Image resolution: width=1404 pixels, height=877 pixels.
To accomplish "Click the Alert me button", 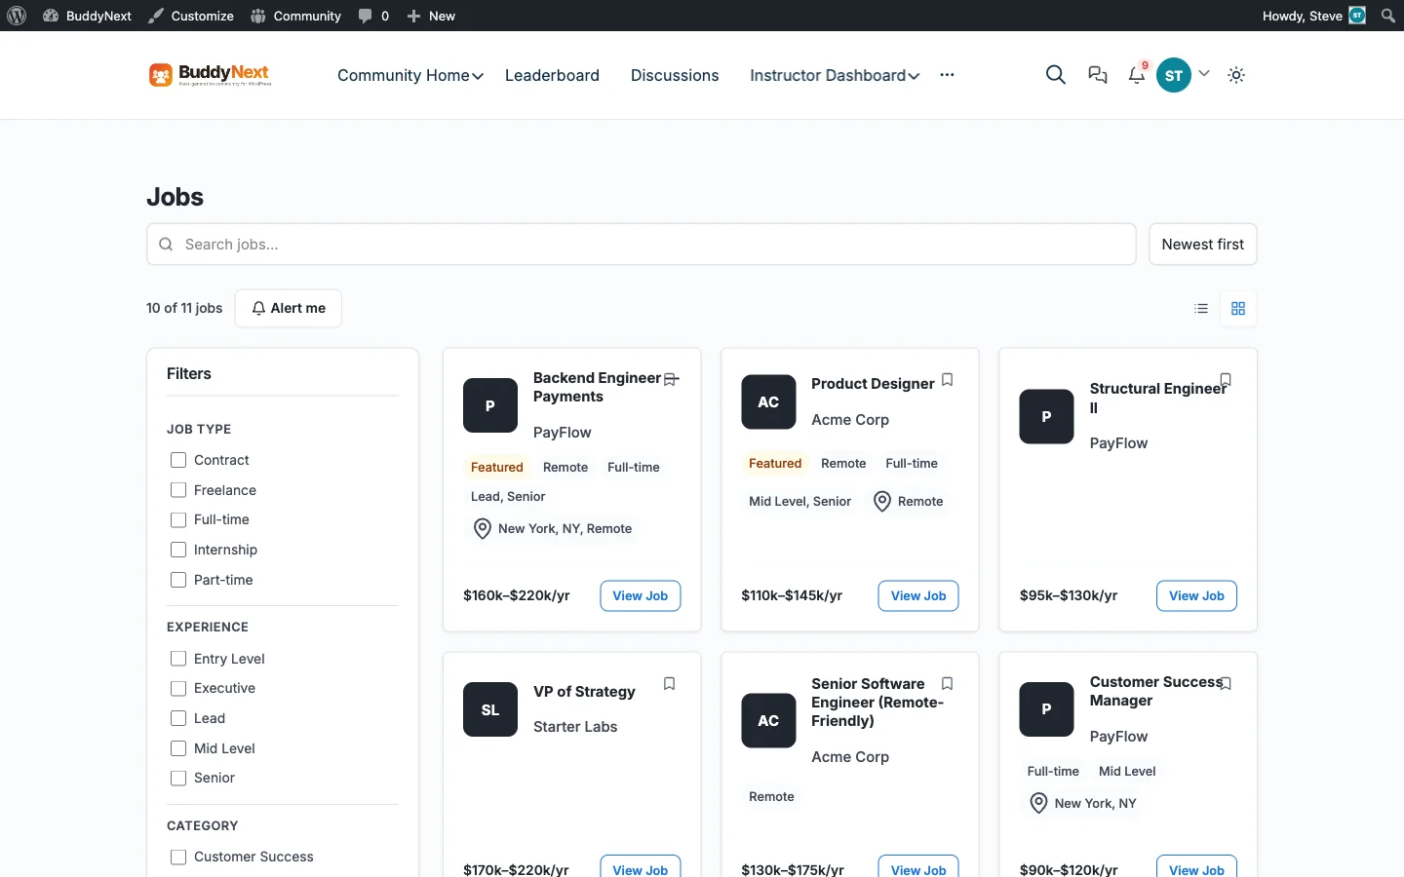I will coord(289,309).
